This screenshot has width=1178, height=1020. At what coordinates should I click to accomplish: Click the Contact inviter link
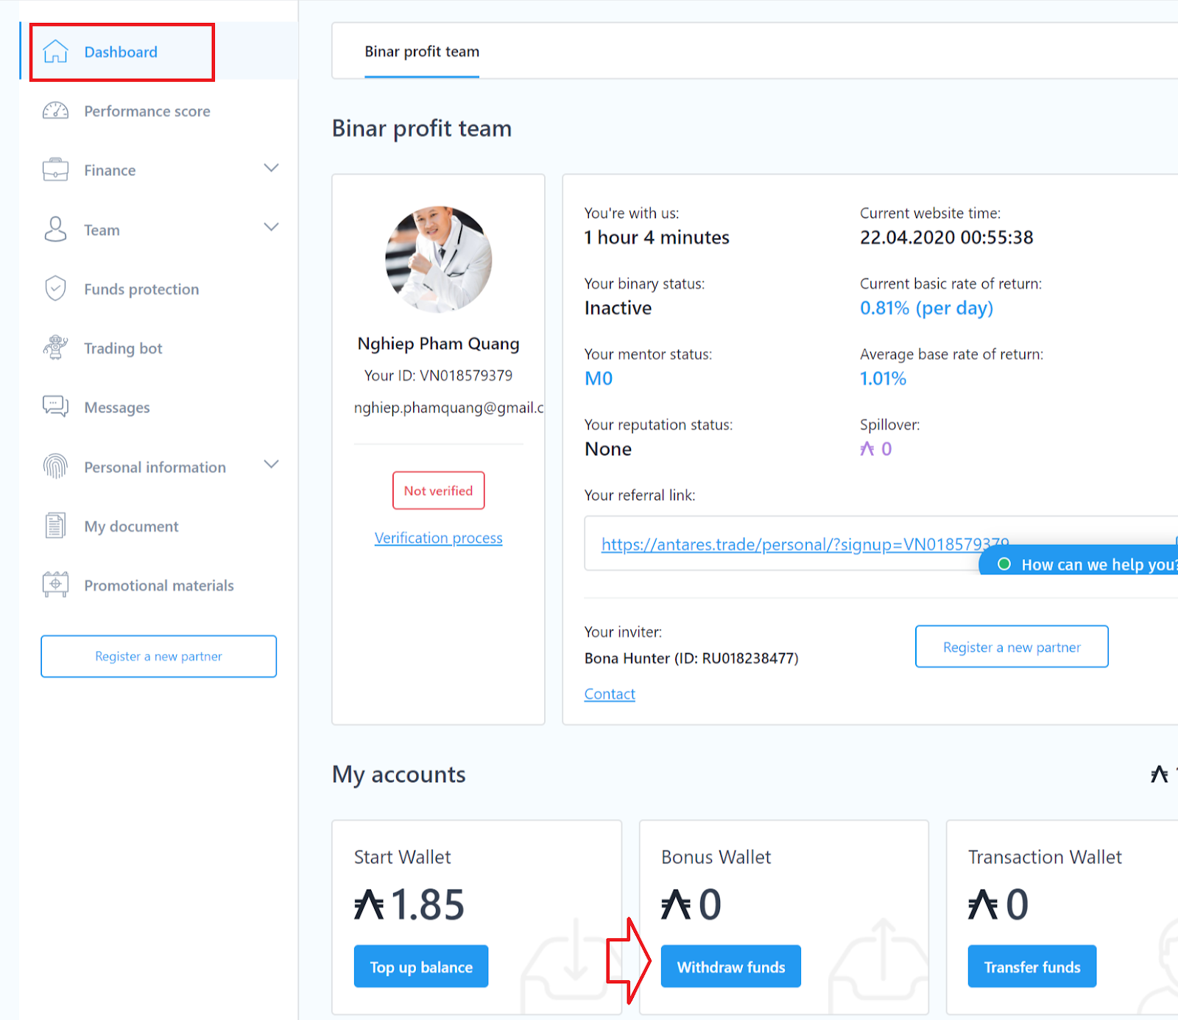pos(610,694)
